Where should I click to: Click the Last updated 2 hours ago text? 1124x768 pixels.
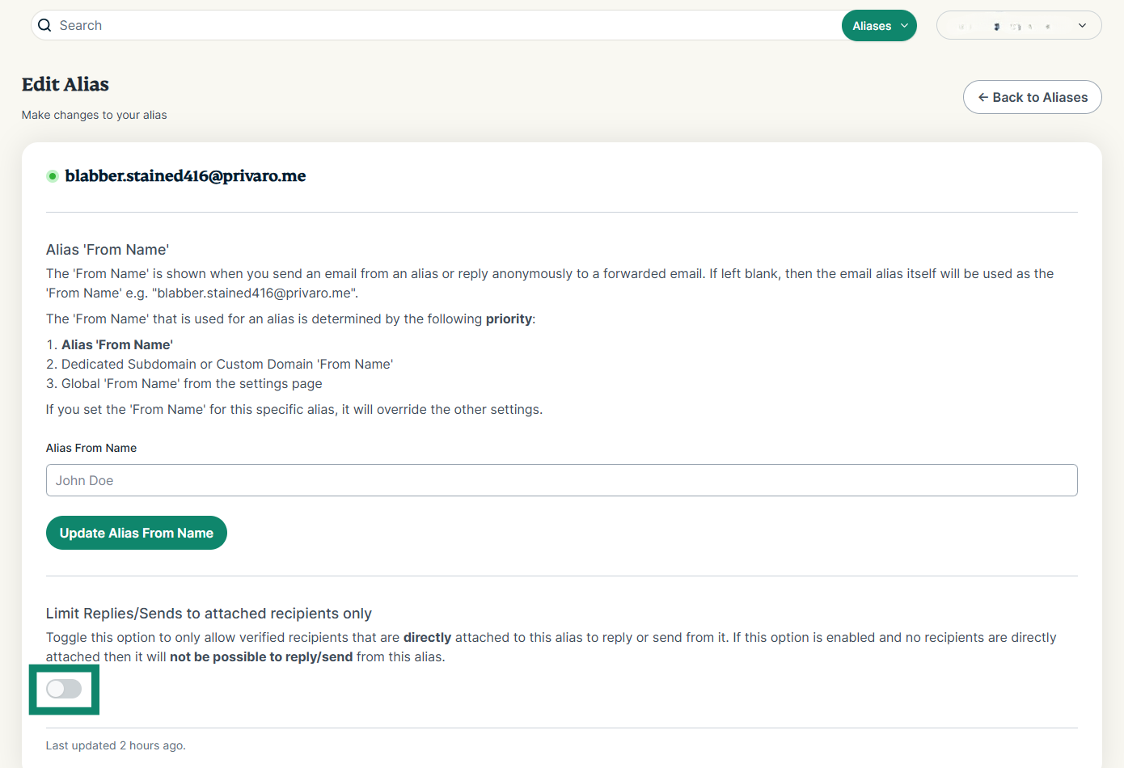[116, 745]
